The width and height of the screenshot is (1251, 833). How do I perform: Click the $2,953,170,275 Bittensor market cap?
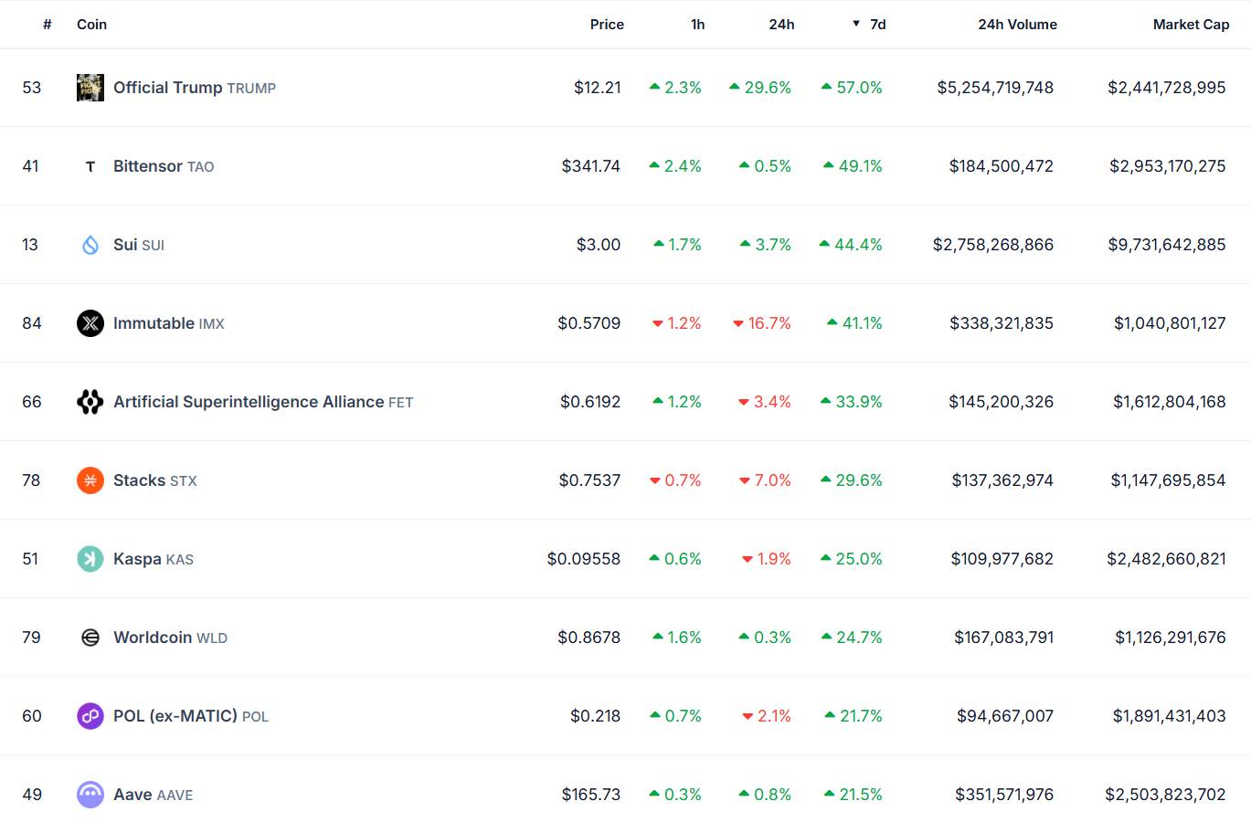[x=1168, y=166]
